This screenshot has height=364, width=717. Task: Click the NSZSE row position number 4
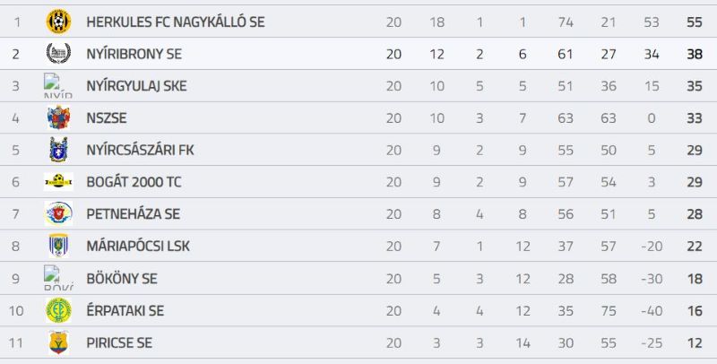15,118
